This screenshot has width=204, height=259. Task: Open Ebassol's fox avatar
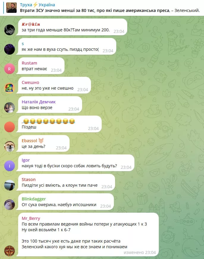point(10,146)
